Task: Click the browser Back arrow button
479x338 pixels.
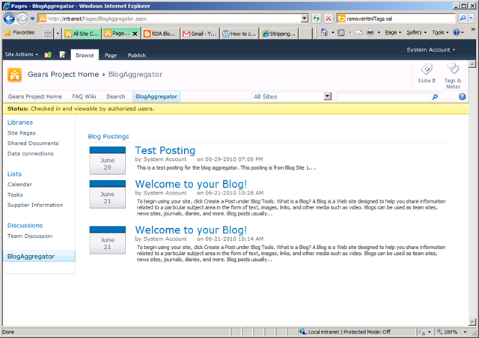Action: tap(9, 19)
